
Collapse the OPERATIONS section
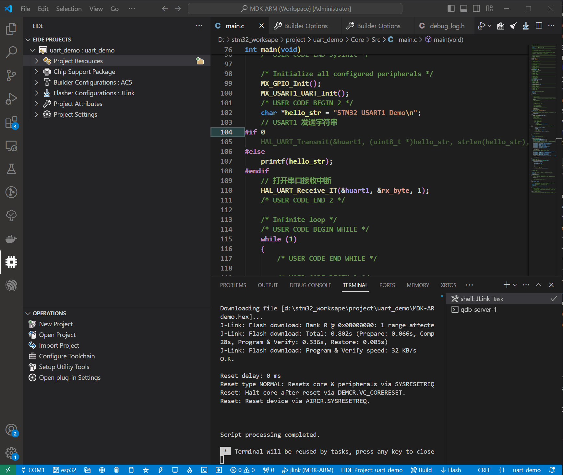pyautogui.click(x=28, y=313)
